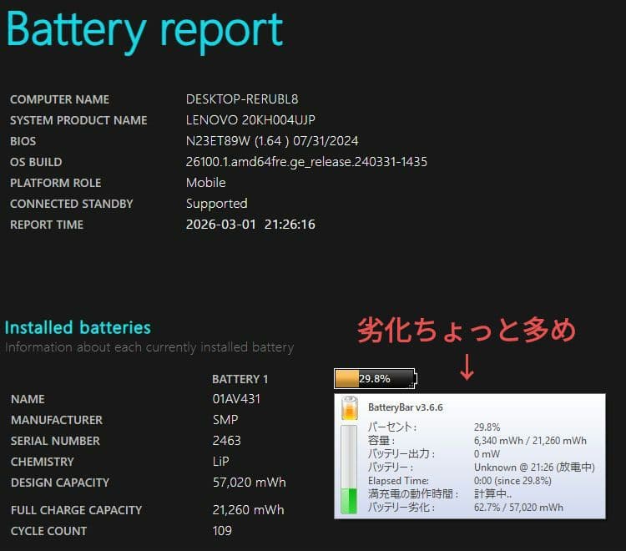Image resolution: width=626 pixels, height=551 pixels.
Task: Select the 'BATTERY 1' column header
Action: [240, 379]
